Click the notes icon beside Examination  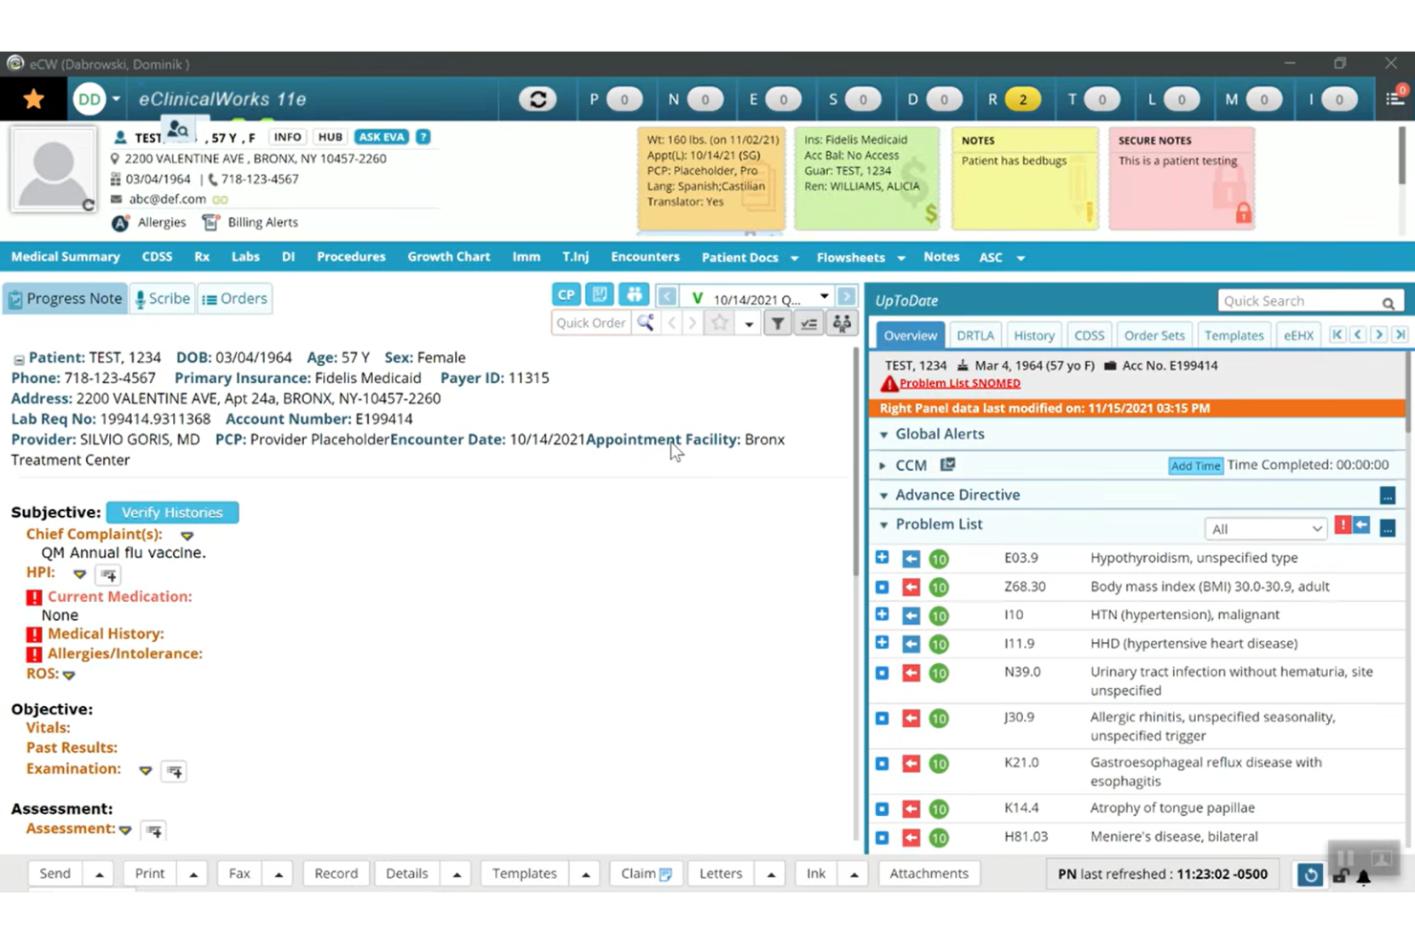(174, 771)
